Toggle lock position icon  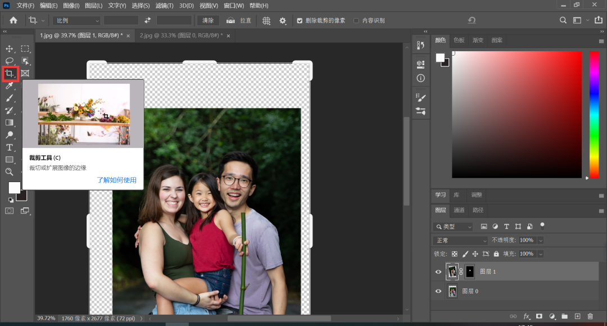(x=475, y=254)
